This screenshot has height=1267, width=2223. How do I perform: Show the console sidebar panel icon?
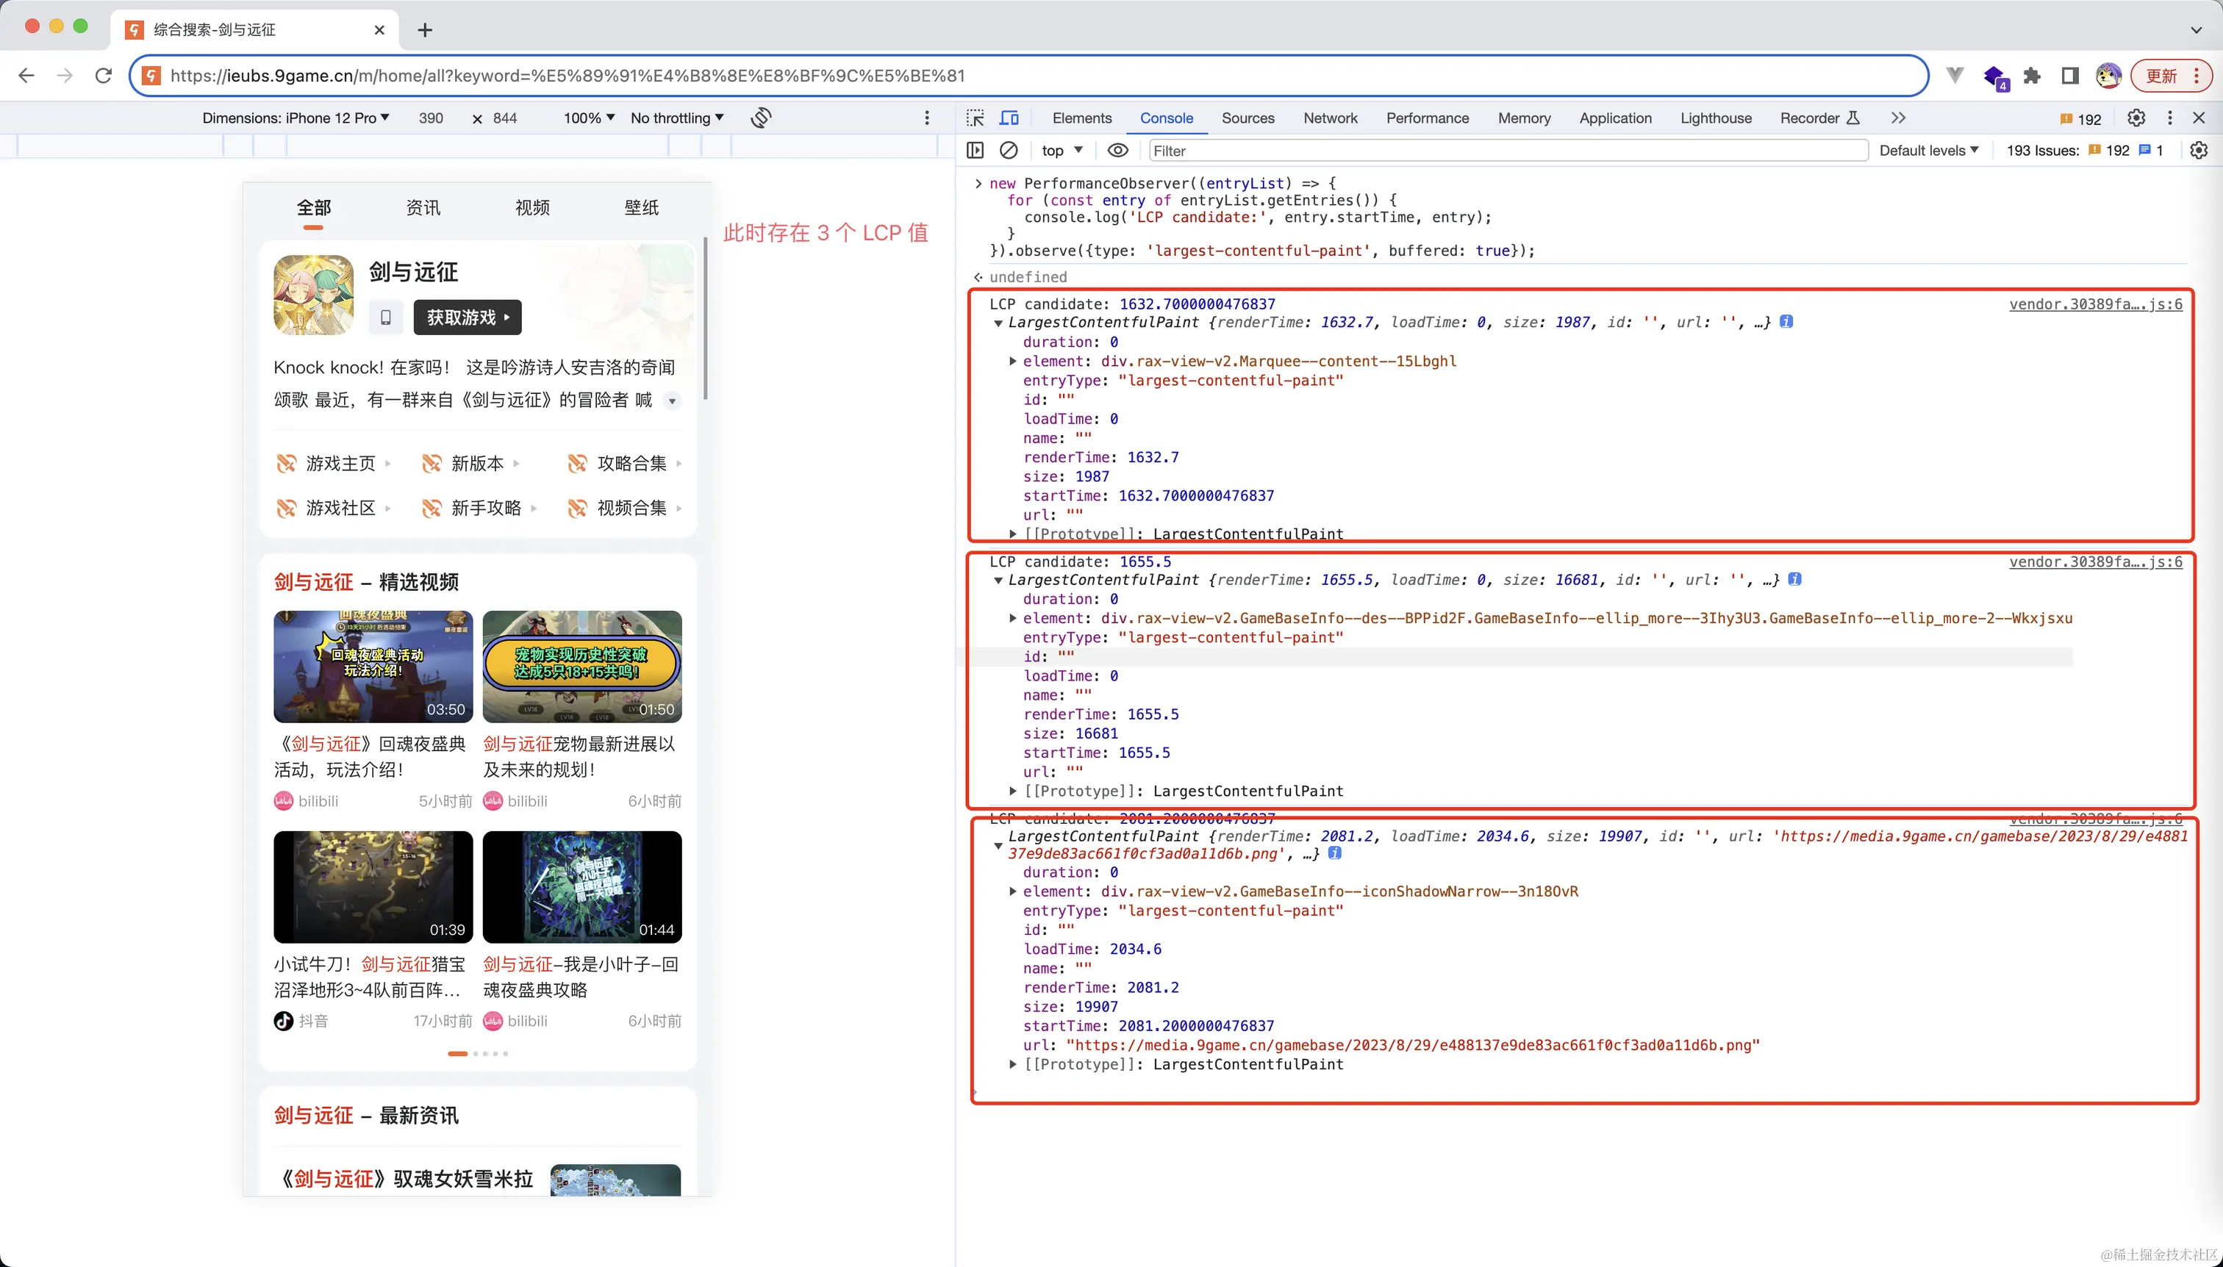[975, 151]
